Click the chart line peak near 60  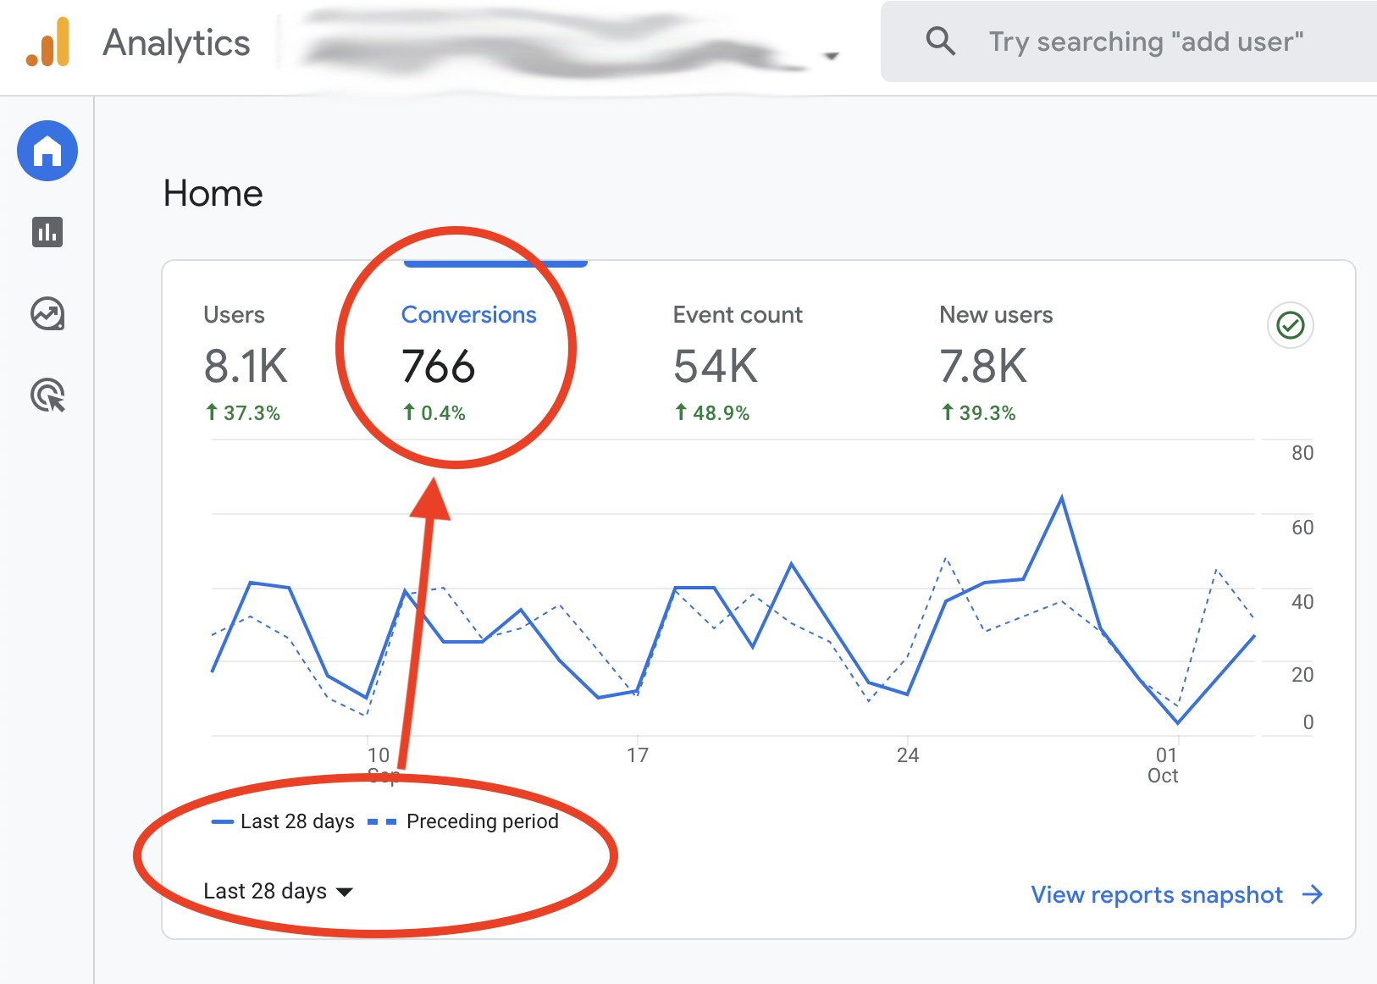(x=1061, y=498)
